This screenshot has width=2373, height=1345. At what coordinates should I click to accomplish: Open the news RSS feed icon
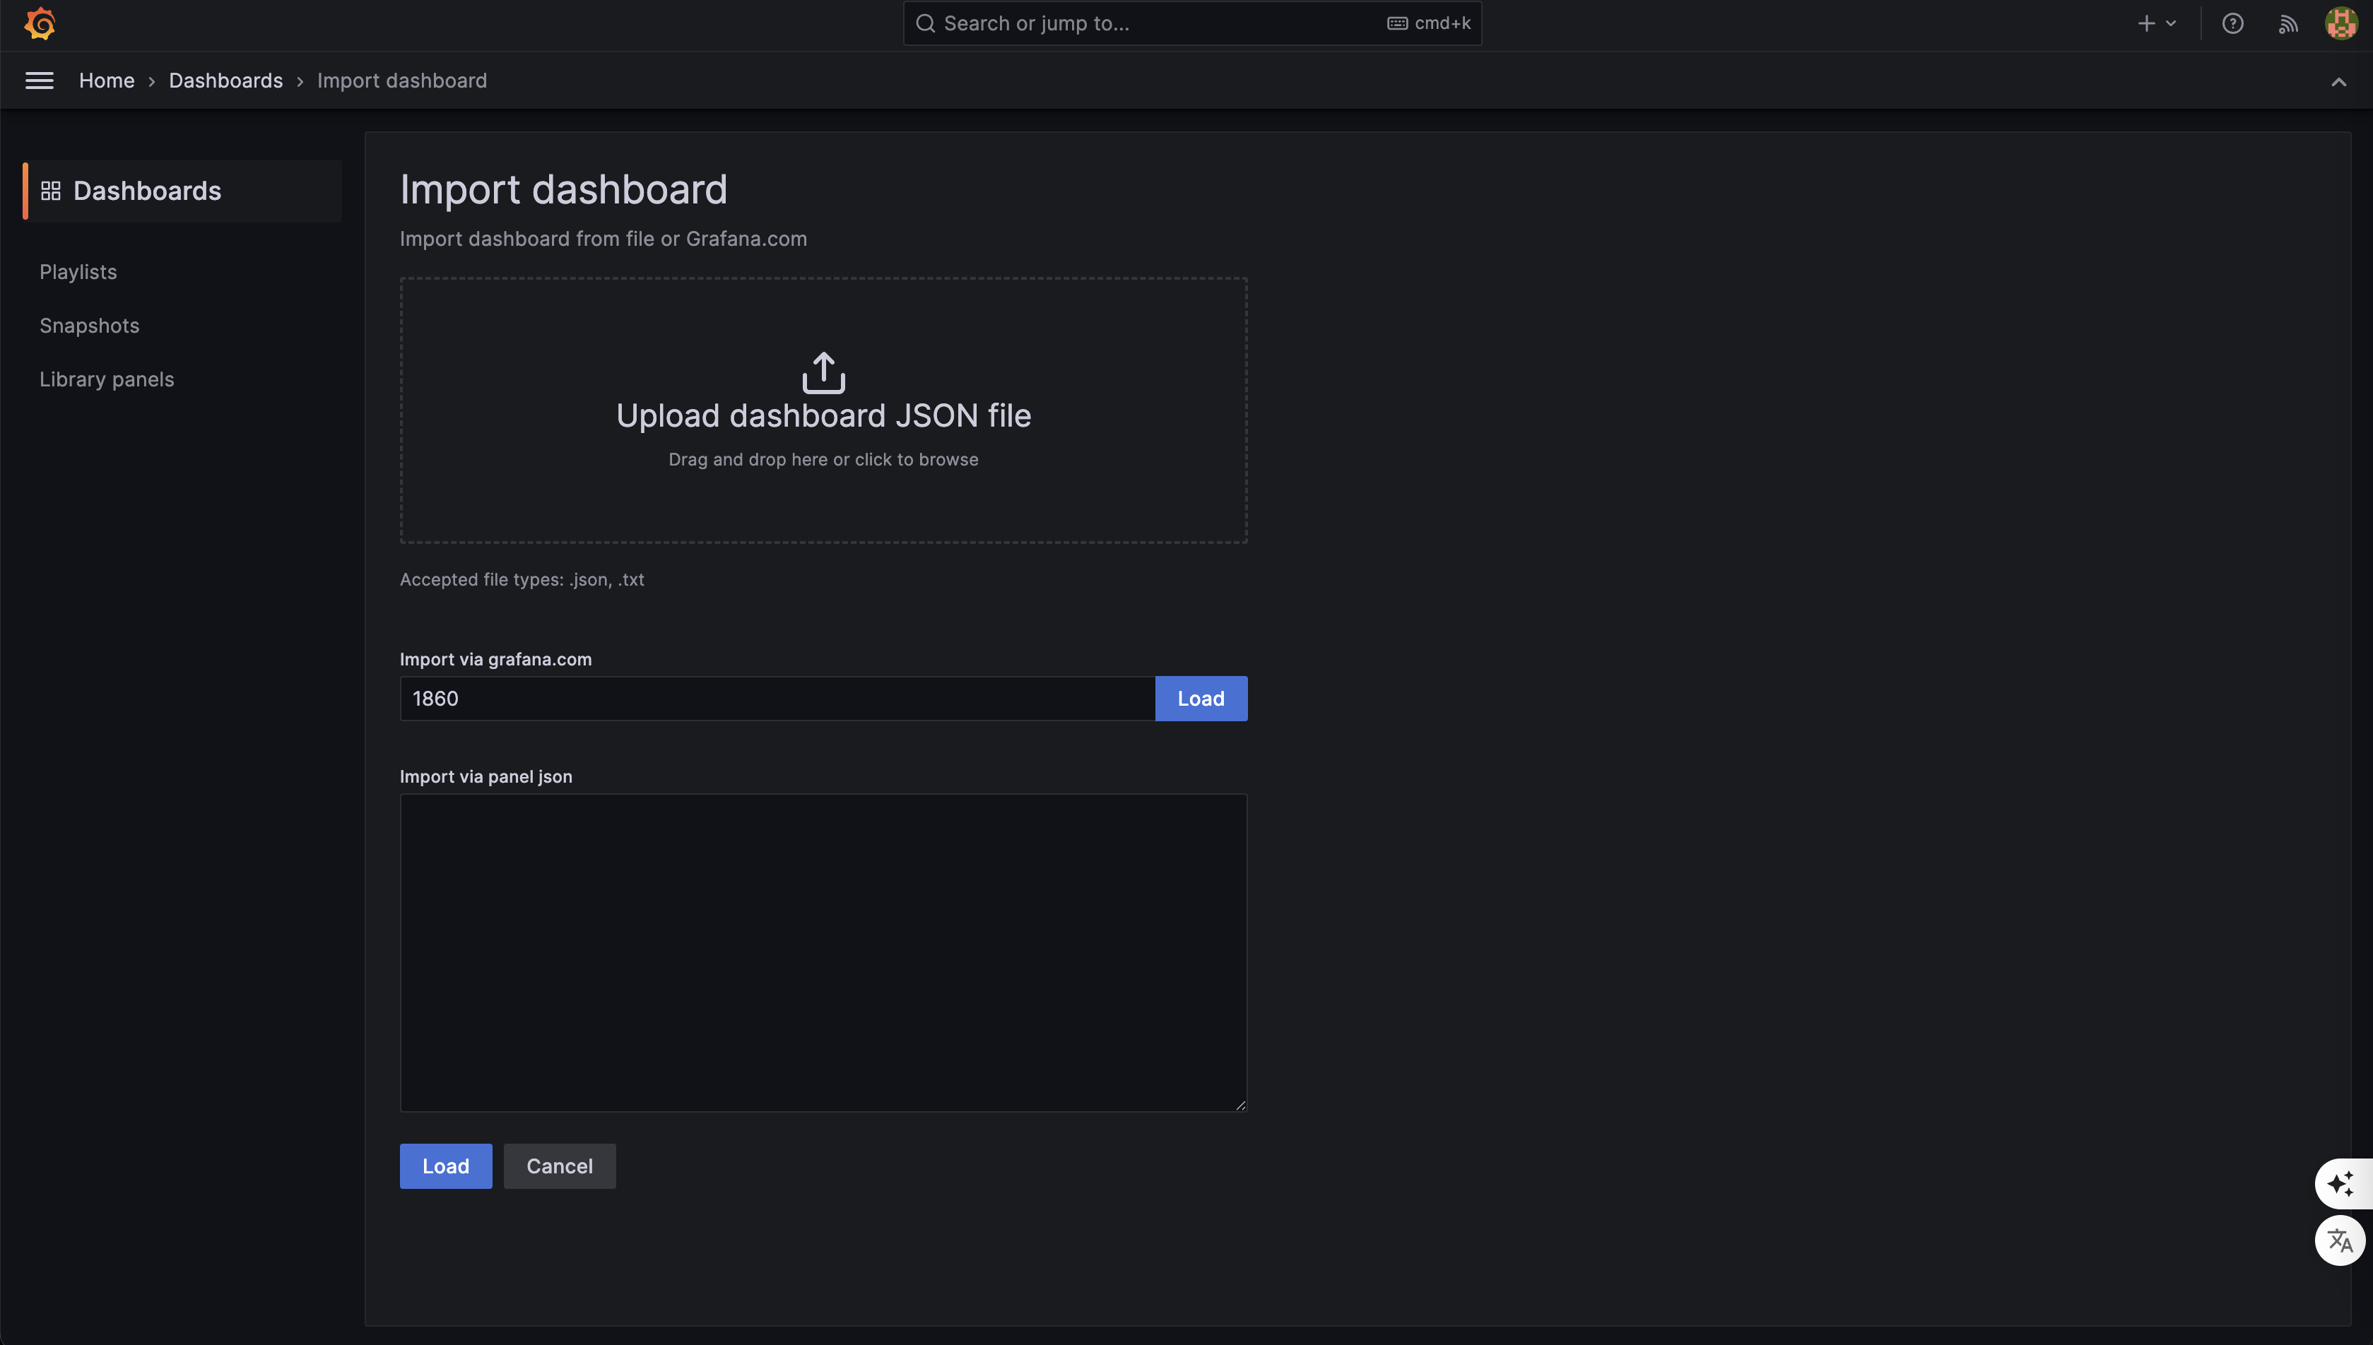[2288, 24]
